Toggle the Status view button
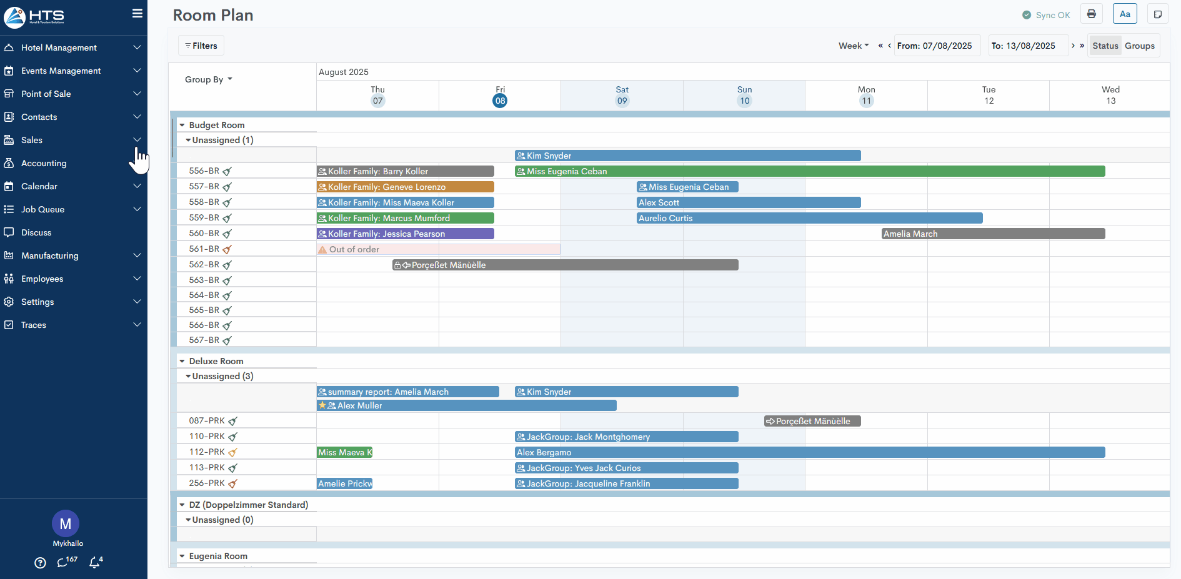This screenshot has width=1181, height=579. [1105, 46]
